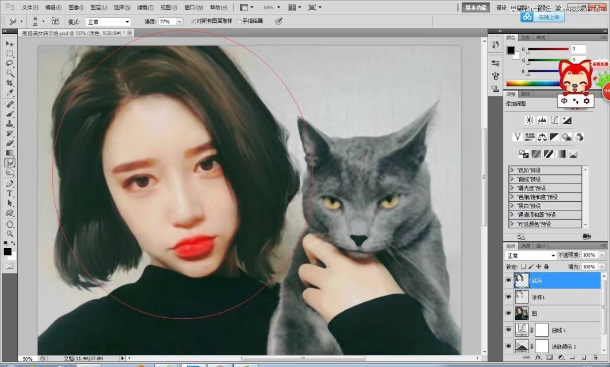Open the 滤镜(T) menu

145,7
